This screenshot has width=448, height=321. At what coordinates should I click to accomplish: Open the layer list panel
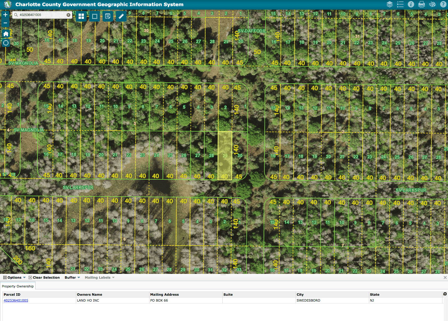(x=390, y=4)
